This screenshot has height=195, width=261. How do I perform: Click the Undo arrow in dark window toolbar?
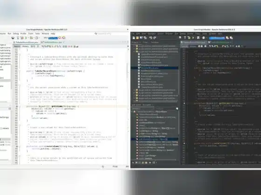coord(151,38)
